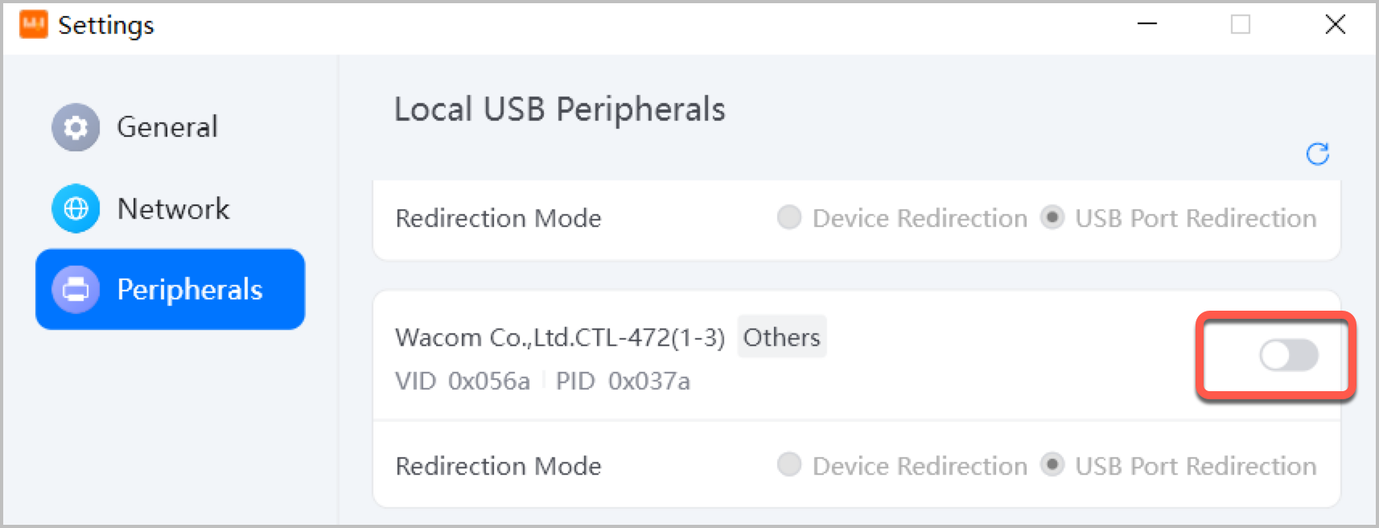Switch to the General section
Screen dimensions: 1379x528
coord(167,126)
